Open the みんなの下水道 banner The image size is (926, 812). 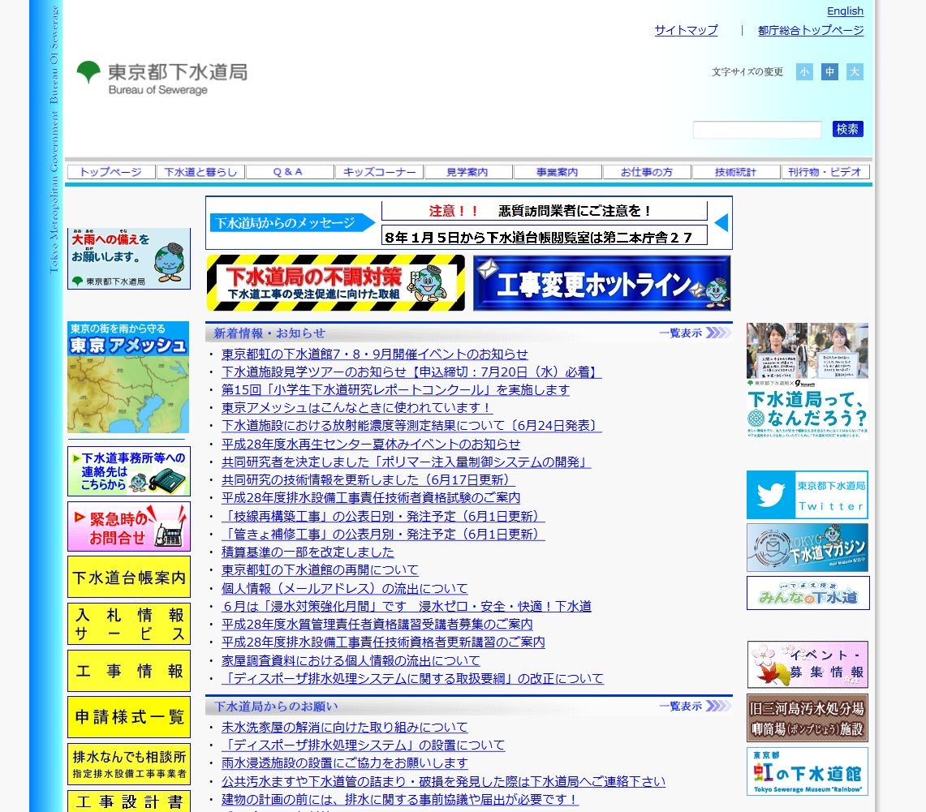pos(808,592)
